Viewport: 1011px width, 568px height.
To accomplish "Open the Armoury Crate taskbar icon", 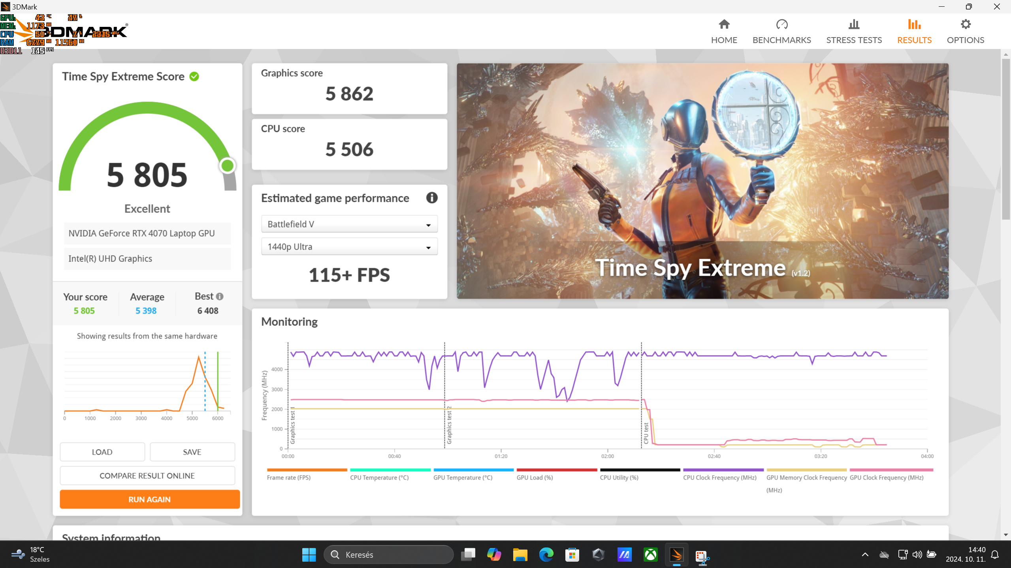I will (x=598, y=555).
